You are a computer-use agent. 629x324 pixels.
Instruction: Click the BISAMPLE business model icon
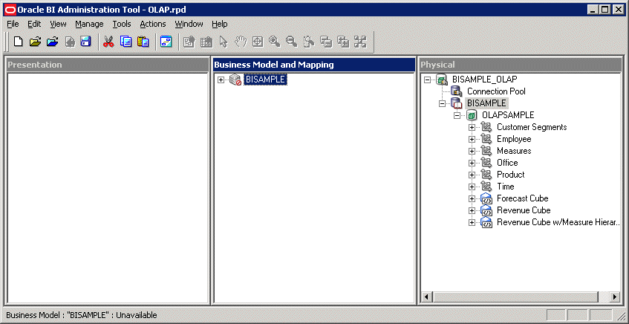[235, 80]
